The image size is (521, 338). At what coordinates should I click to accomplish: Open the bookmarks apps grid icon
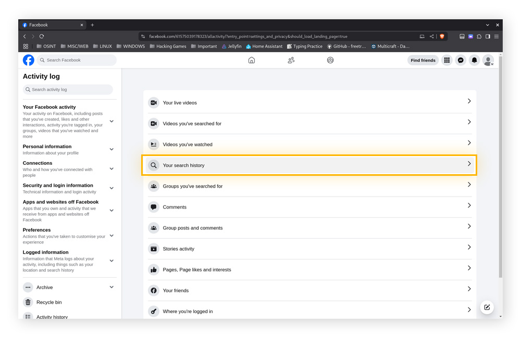pos(26,46)
